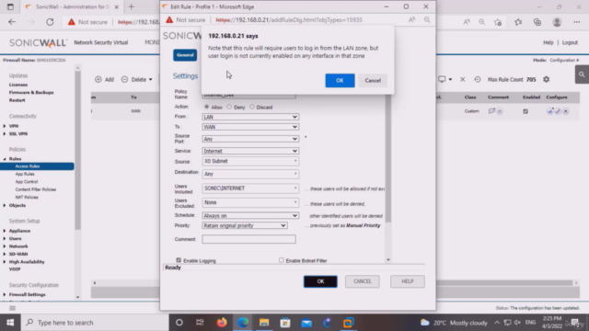The height and width of the screenshot is (331, 589).
Task: Toggle Enabled checkbox in the access rule row
Action: [x=525, y=111]
